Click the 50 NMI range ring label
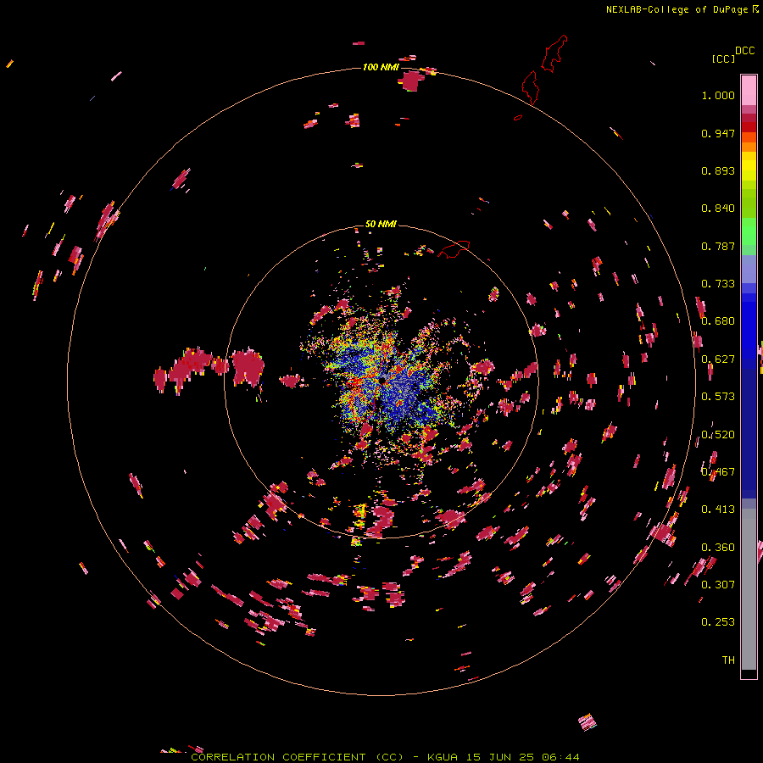763x763 pixels. click(x=381, y=225)
